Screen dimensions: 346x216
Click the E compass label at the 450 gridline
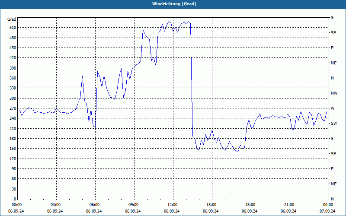click(332, 48)
